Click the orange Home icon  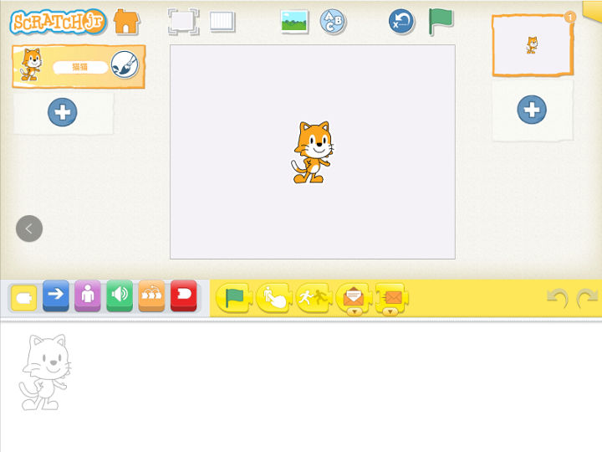pyautogui.click(x=127, y=22)
